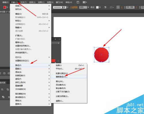The width and height of the screenshot is (144, 114).
Task: Click the red circle on the artboard
Action: coord(101,55)
